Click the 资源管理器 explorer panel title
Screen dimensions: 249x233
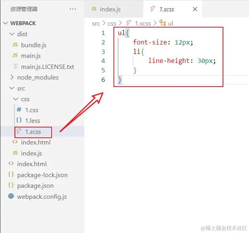(x=24, y=9)
